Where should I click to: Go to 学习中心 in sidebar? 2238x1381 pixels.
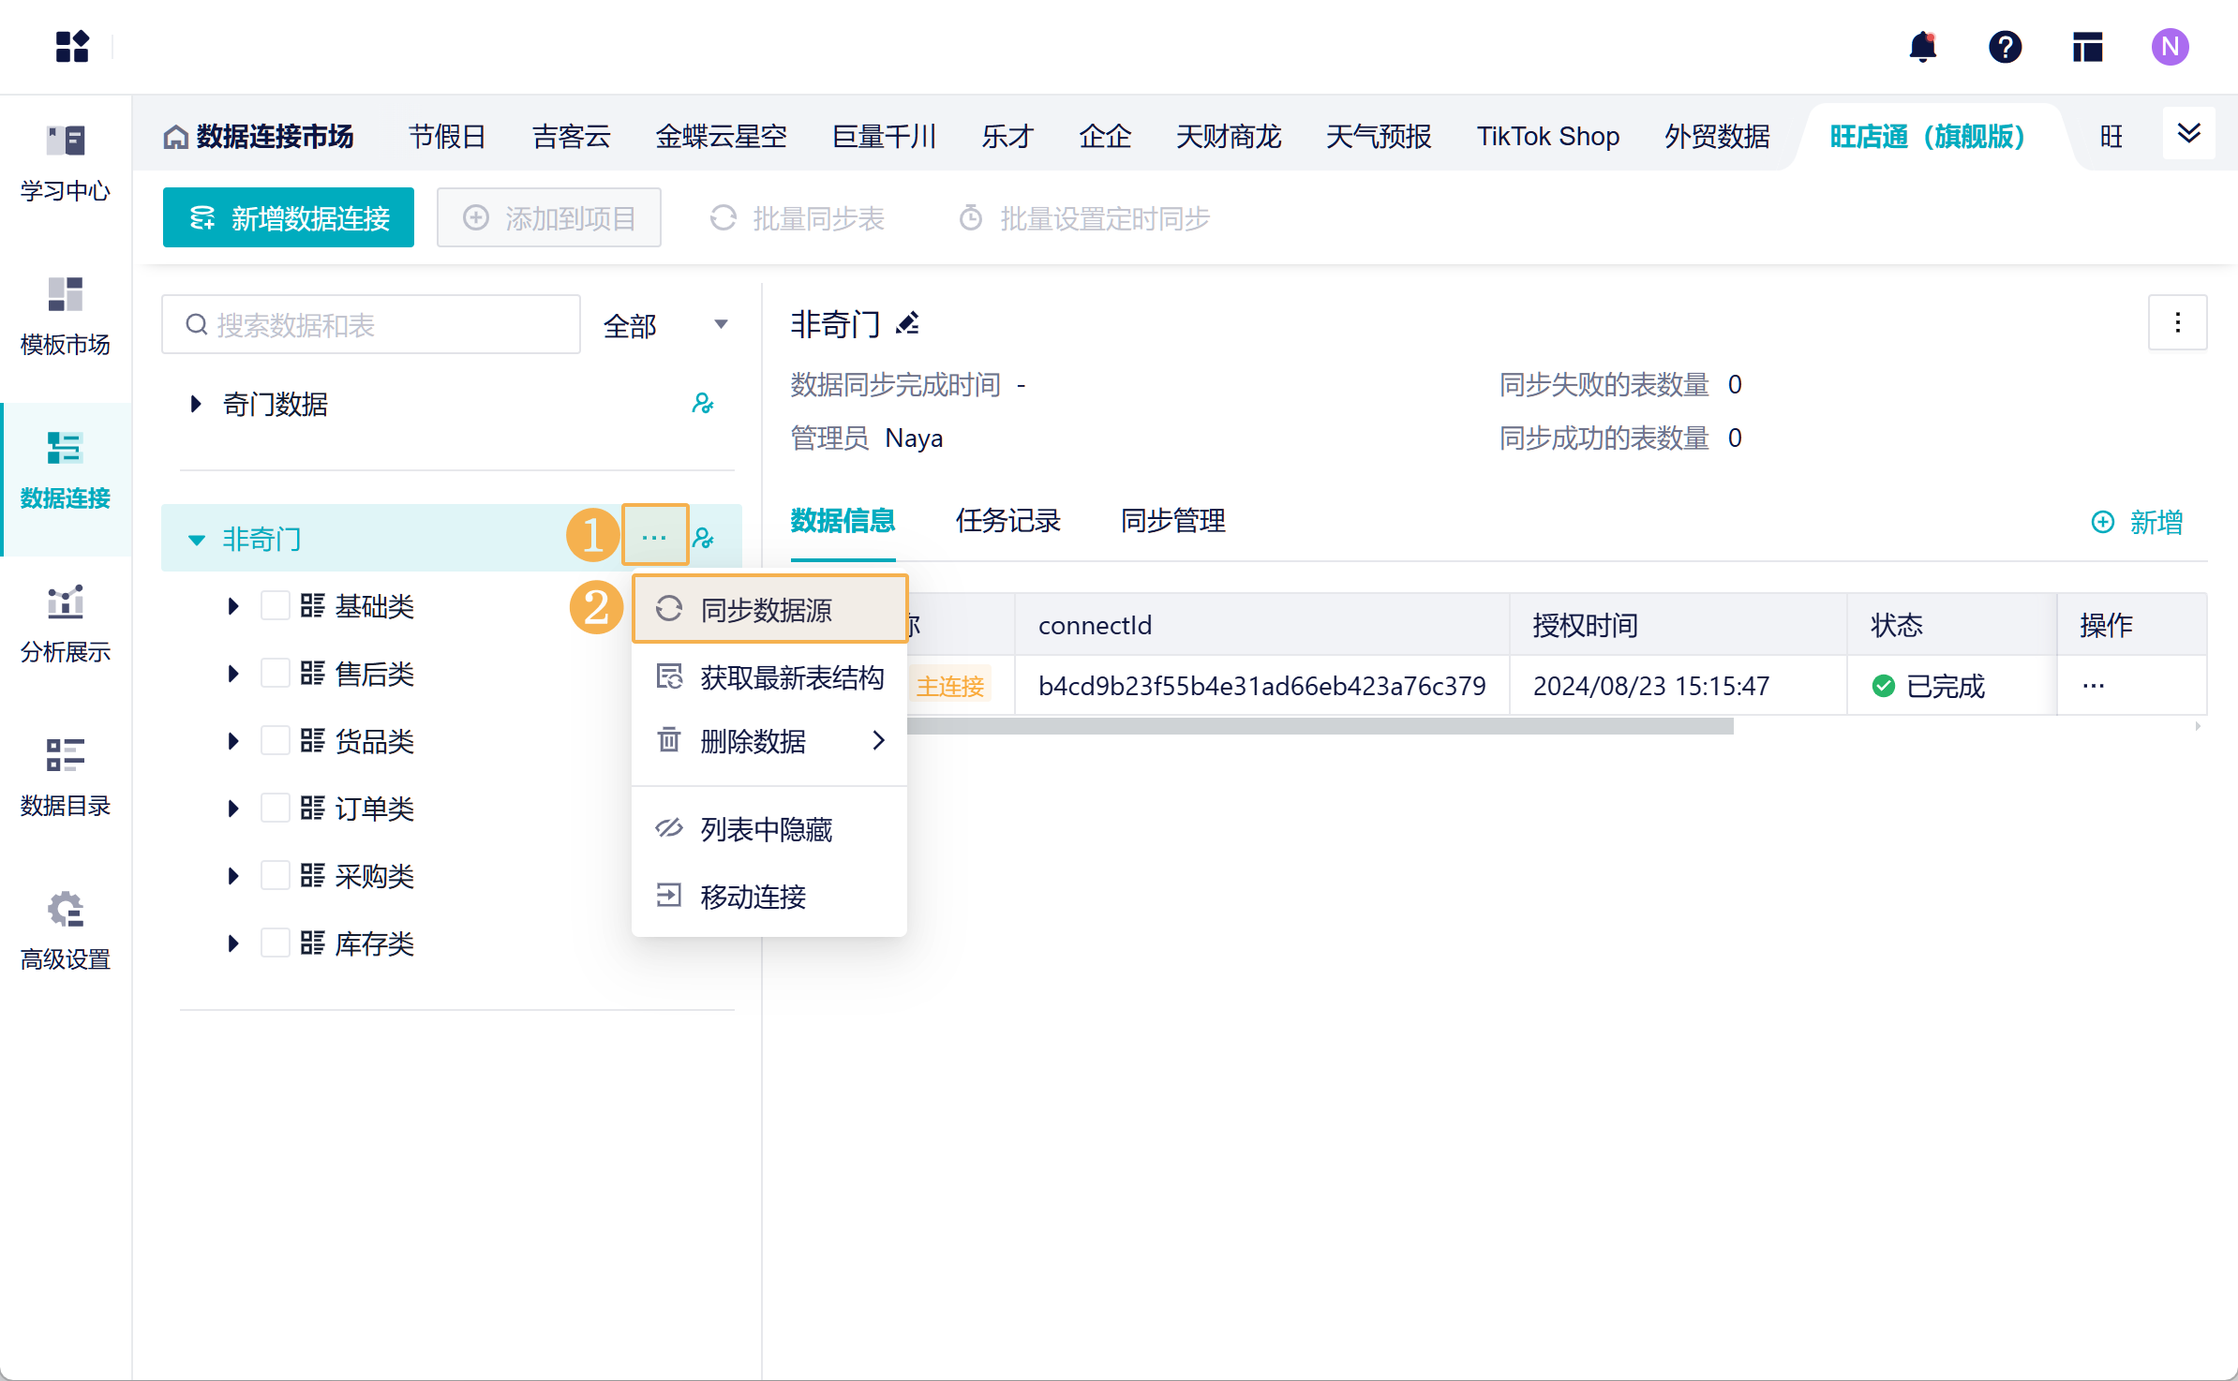pos(66,163)
